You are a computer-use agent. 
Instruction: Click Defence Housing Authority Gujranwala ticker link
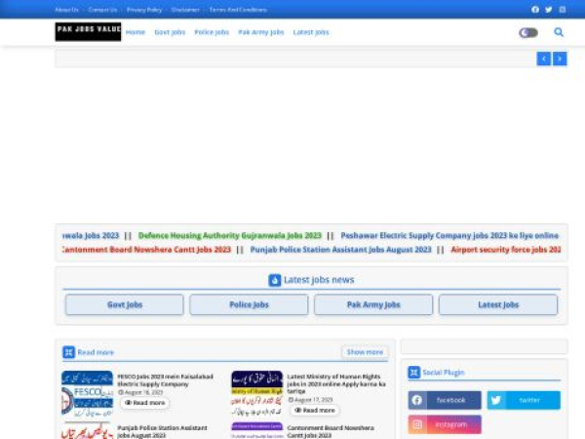(x=230, y=235)
